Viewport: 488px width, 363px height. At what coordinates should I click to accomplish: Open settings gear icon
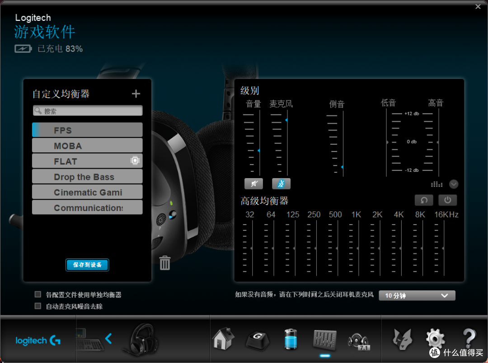[x=436, y=339]
